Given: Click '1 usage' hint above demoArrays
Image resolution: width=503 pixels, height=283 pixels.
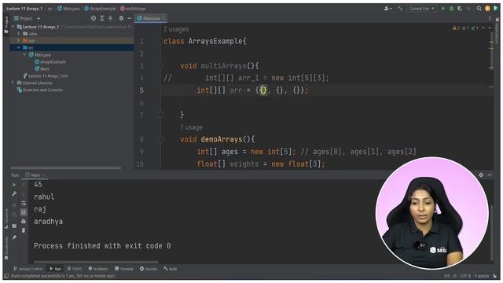Looking at the screenshot, I should pos(191,127).
